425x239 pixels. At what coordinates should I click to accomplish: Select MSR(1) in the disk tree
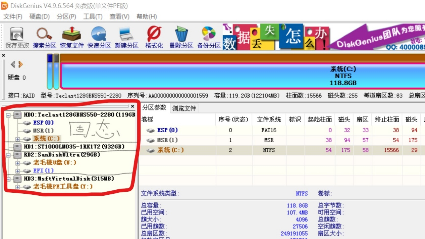(x=43, y=131)
